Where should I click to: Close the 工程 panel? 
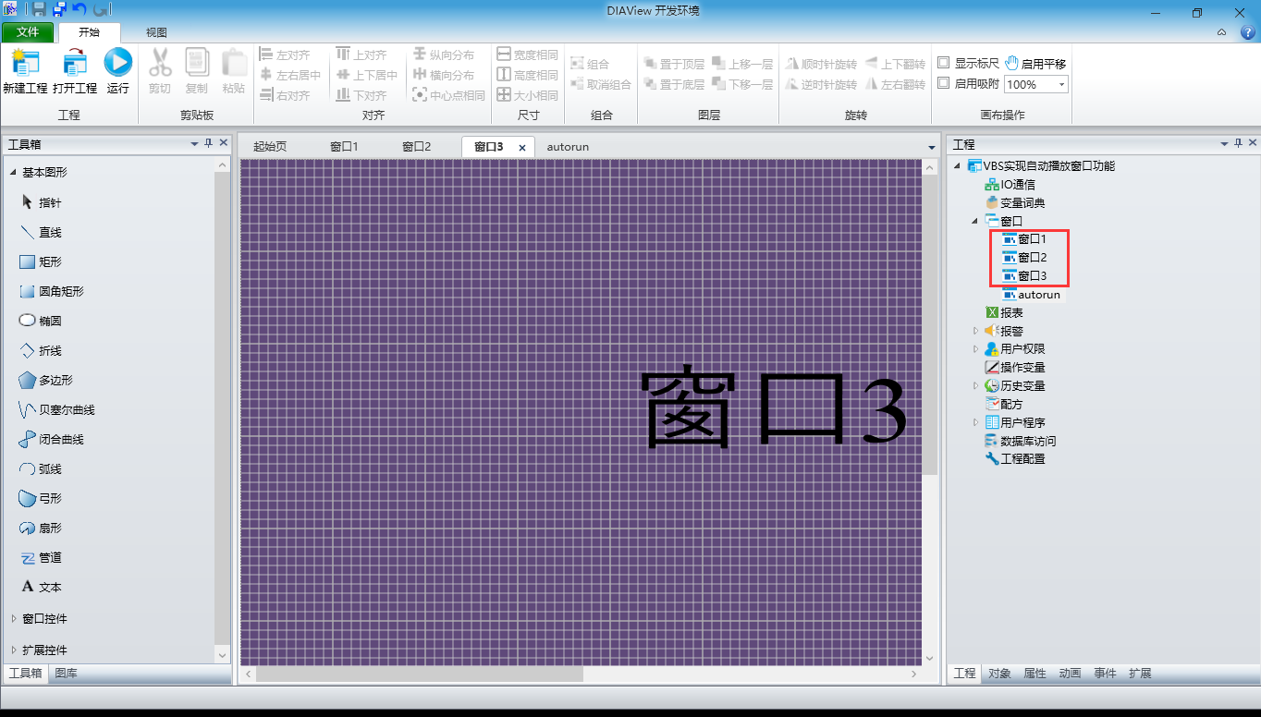point(1253,143)
